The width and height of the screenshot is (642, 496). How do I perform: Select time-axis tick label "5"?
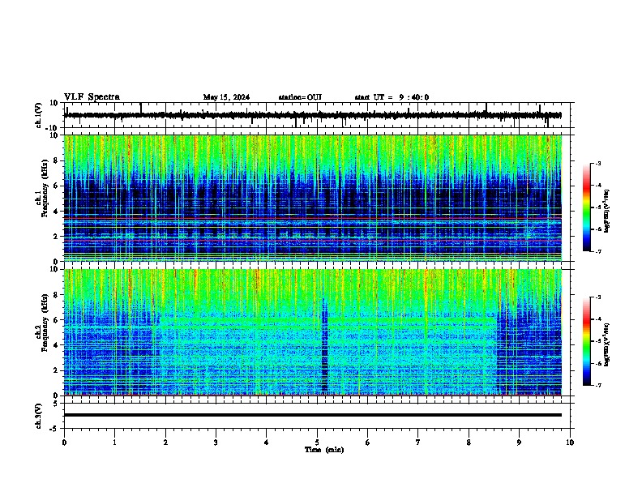(x=317, y=443)
